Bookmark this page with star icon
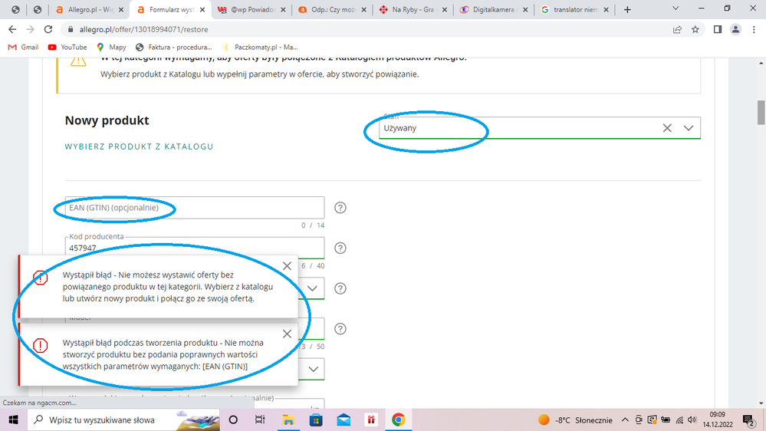This screenshot has width=766, height=431. tap(695, 29)
